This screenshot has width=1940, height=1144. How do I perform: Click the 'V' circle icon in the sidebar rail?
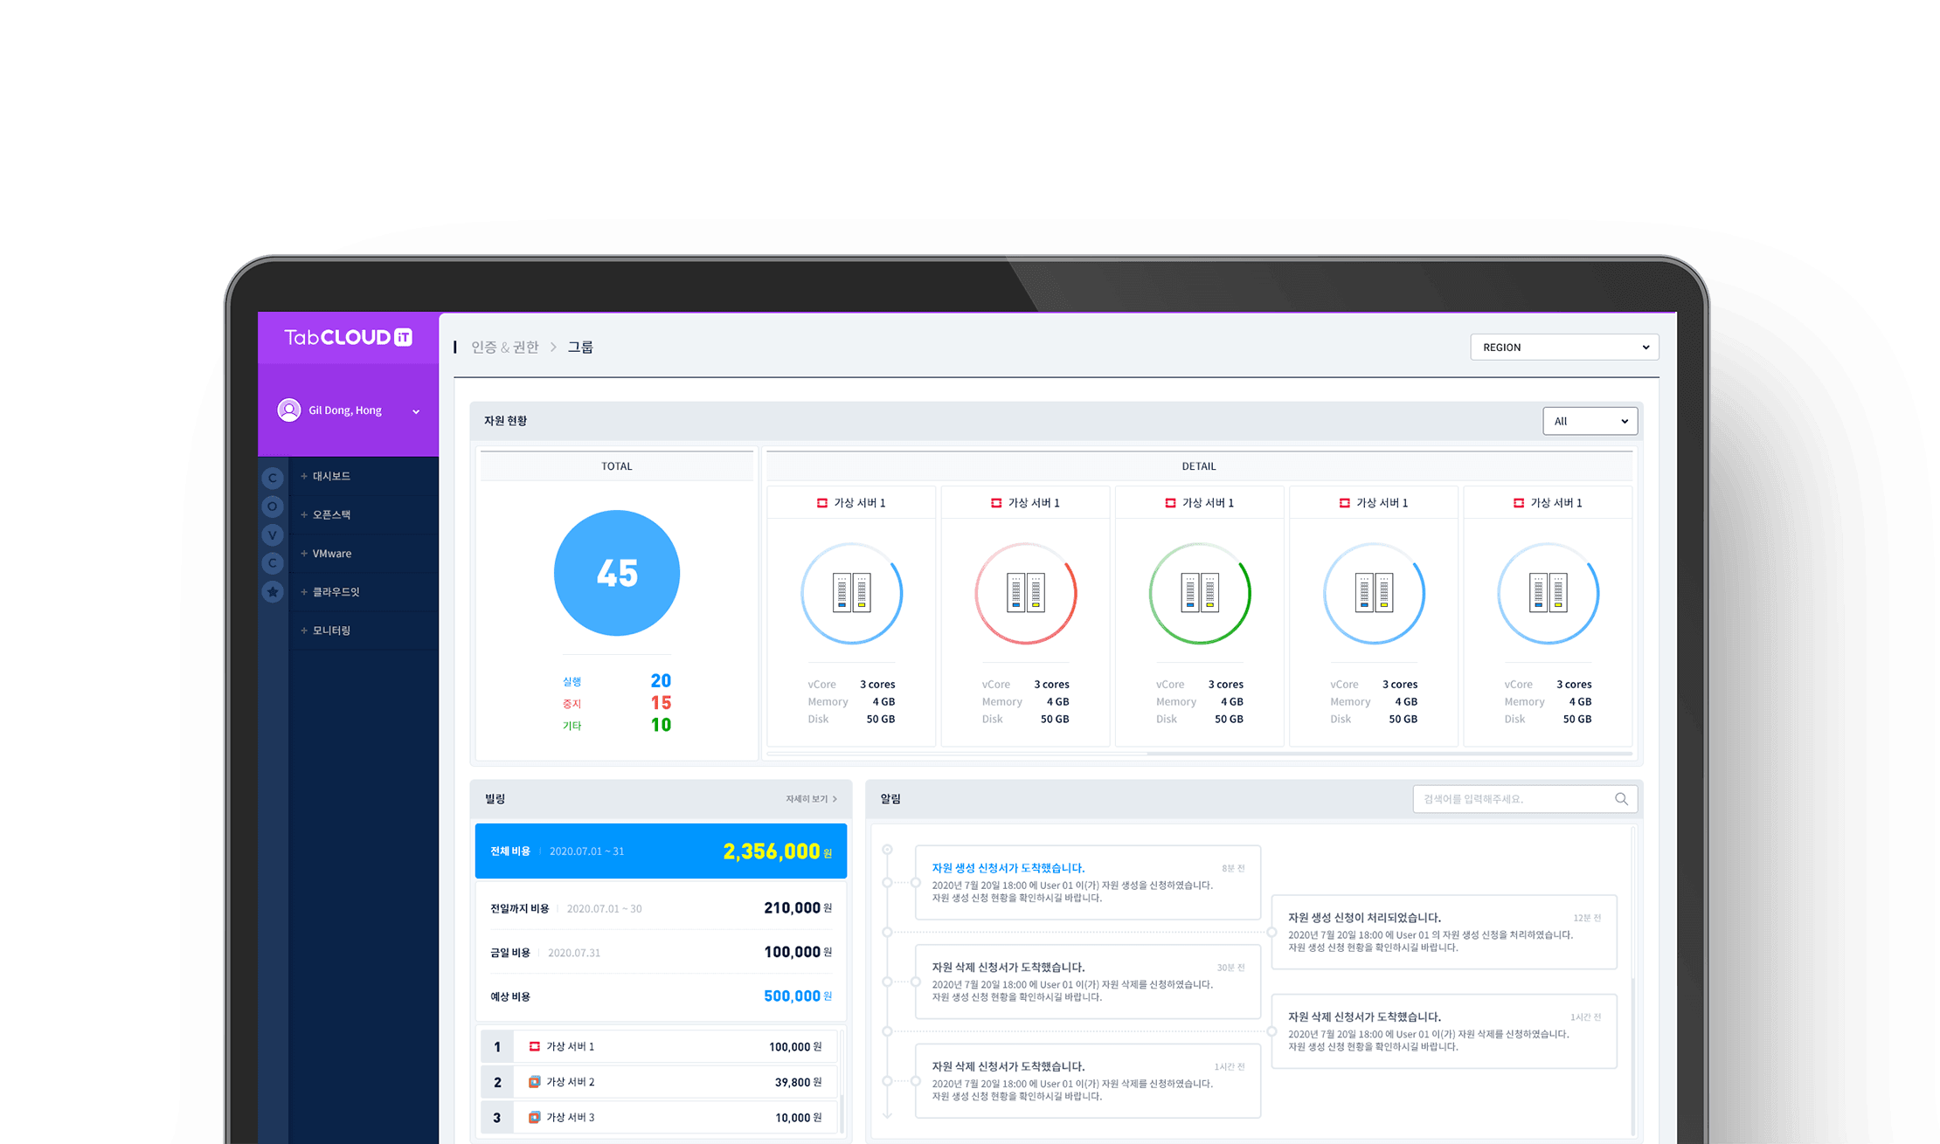tap(273, 535)
